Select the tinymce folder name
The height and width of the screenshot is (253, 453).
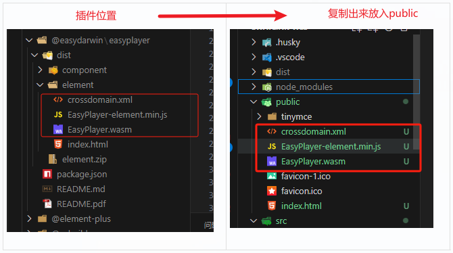click(x=296, y=117)
